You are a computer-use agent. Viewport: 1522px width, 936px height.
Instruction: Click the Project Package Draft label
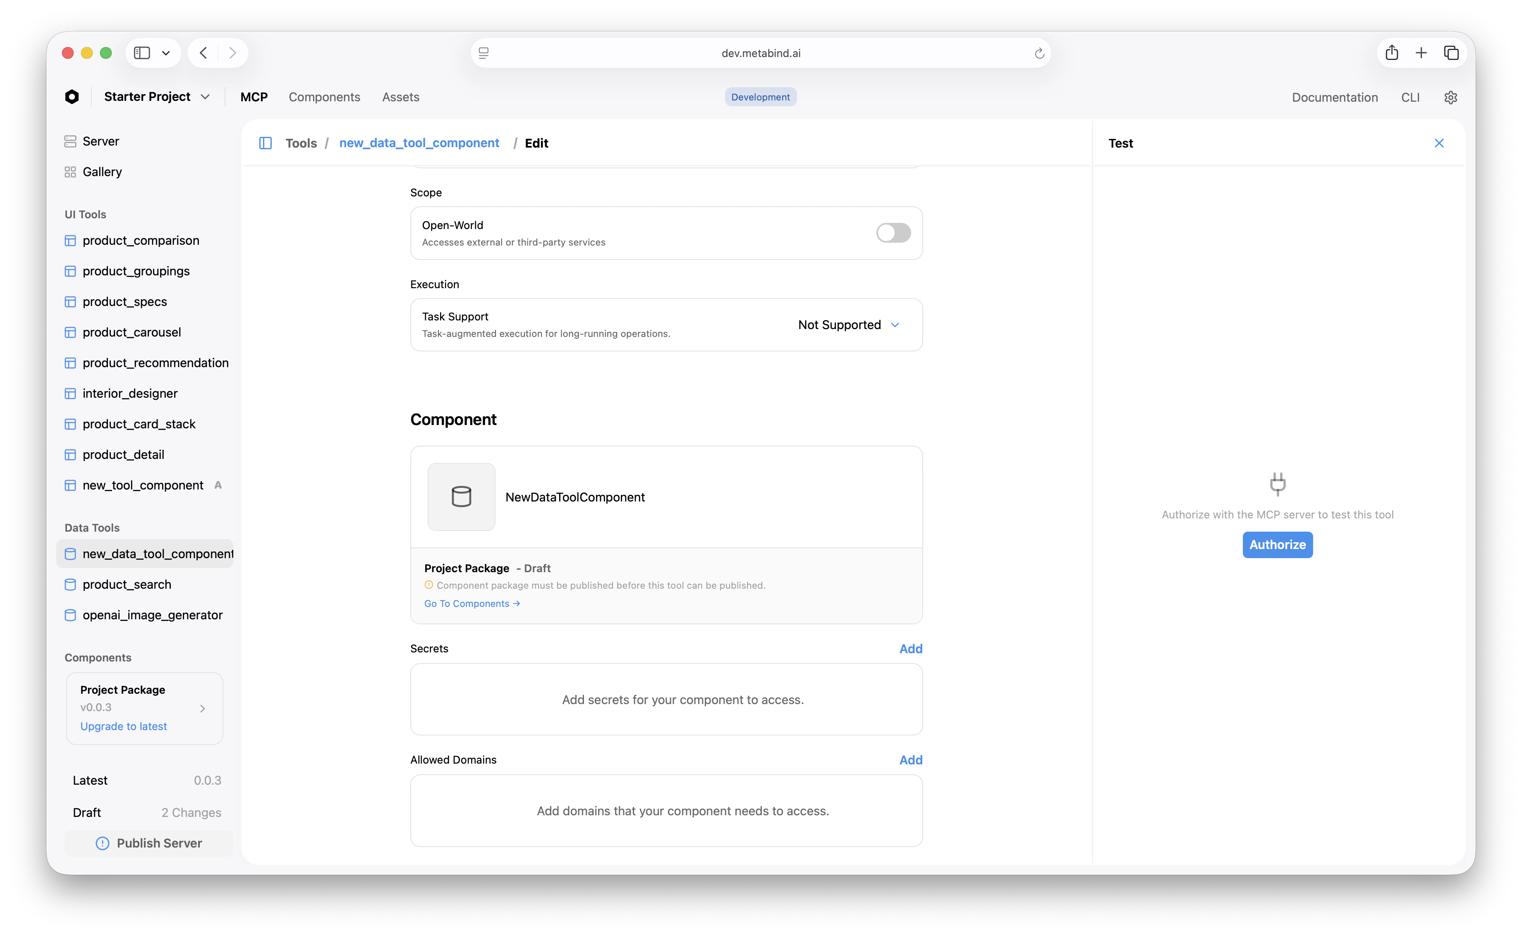point(487,568)
